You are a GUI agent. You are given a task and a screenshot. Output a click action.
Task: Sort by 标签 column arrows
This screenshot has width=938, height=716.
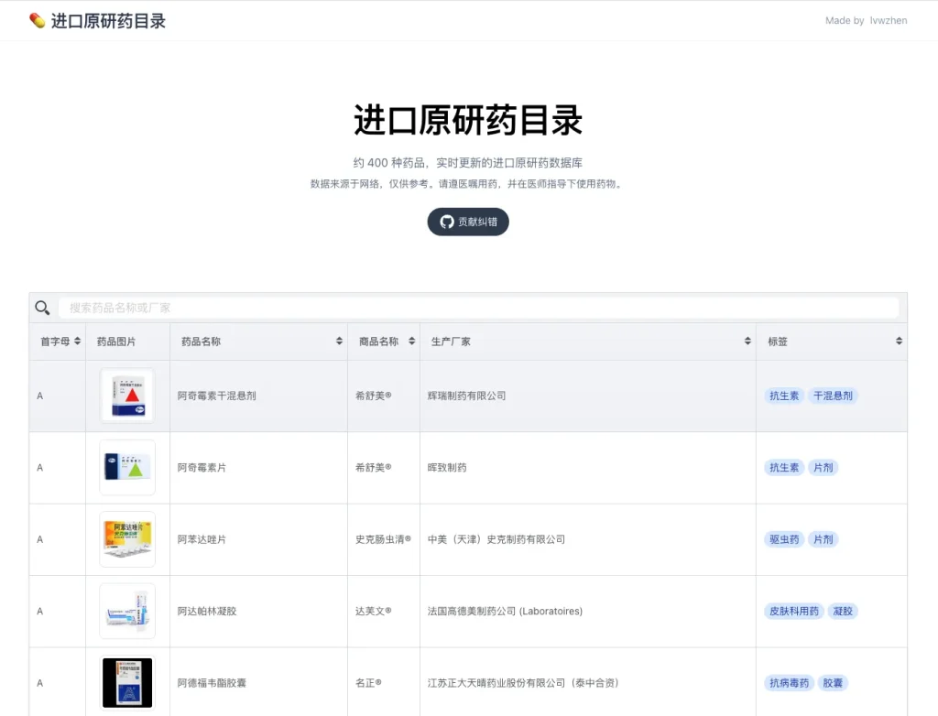click(x=899, y=342)
